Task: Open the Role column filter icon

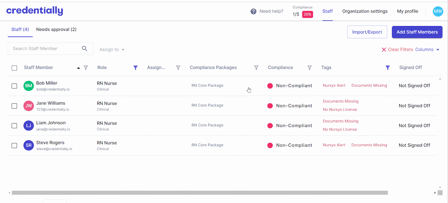Action: 136,68
